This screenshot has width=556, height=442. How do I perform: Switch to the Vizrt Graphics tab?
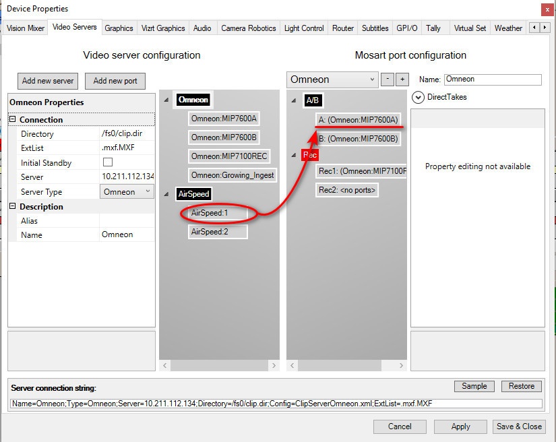(162, 28)
